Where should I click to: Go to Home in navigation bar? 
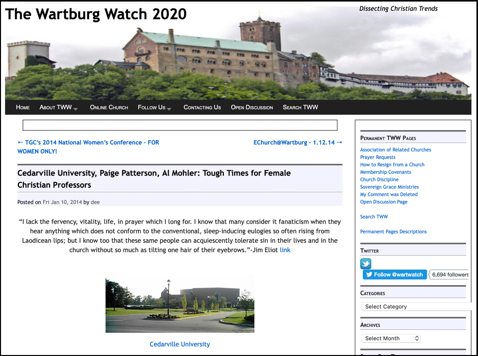(x=23, y=107)
